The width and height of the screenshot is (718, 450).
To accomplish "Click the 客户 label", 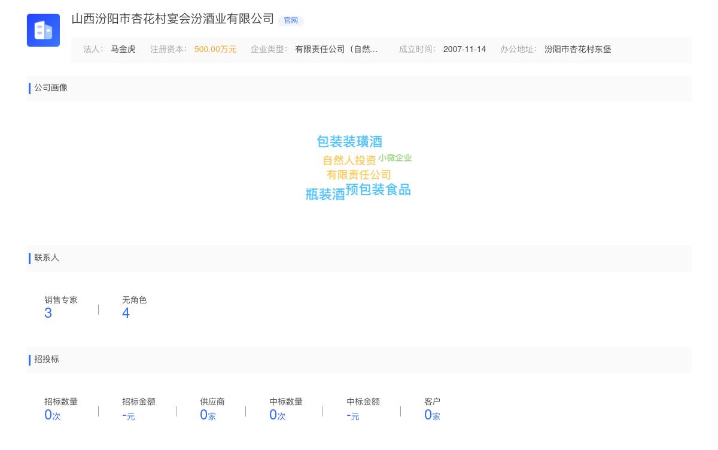I will click(433, 402).
